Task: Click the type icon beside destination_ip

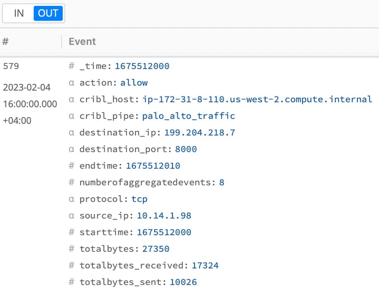Action: [x=72, y=133]
